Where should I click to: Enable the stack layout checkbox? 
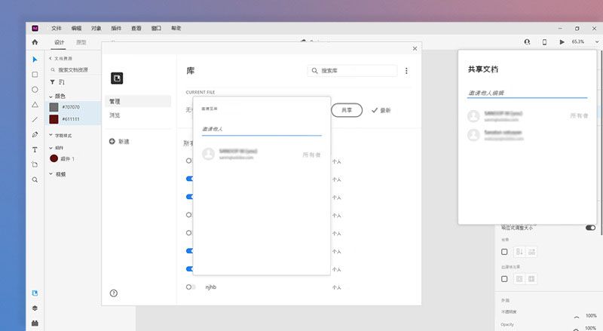tap(504, 252)
